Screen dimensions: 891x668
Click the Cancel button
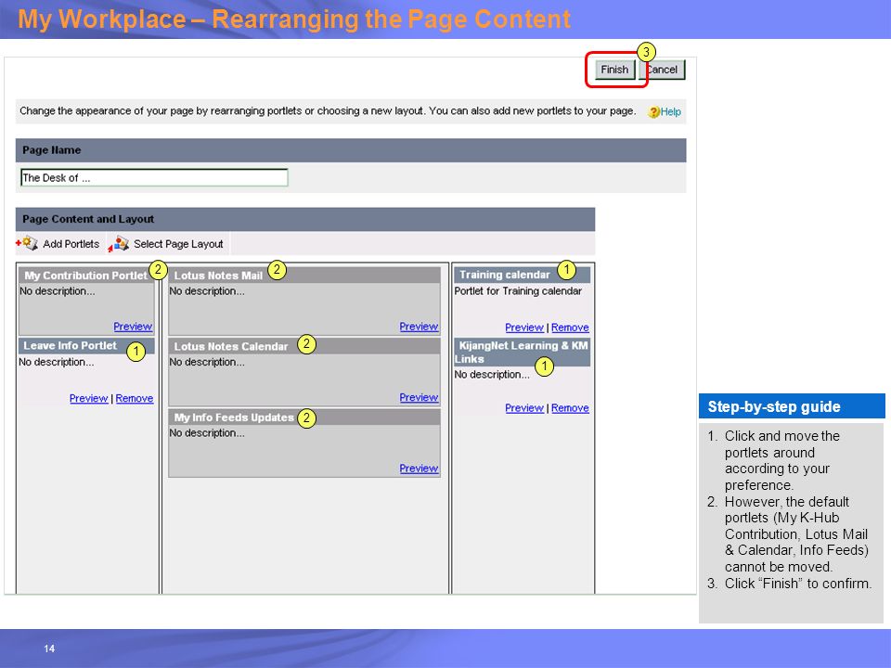click(662, 70)
